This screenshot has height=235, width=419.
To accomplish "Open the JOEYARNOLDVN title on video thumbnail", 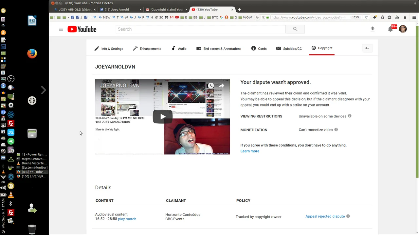I will (119, 86).
